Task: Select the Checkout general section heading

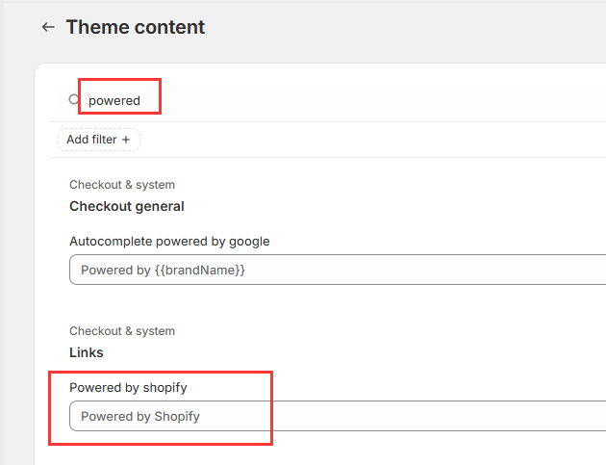Action: click(127, 206)
